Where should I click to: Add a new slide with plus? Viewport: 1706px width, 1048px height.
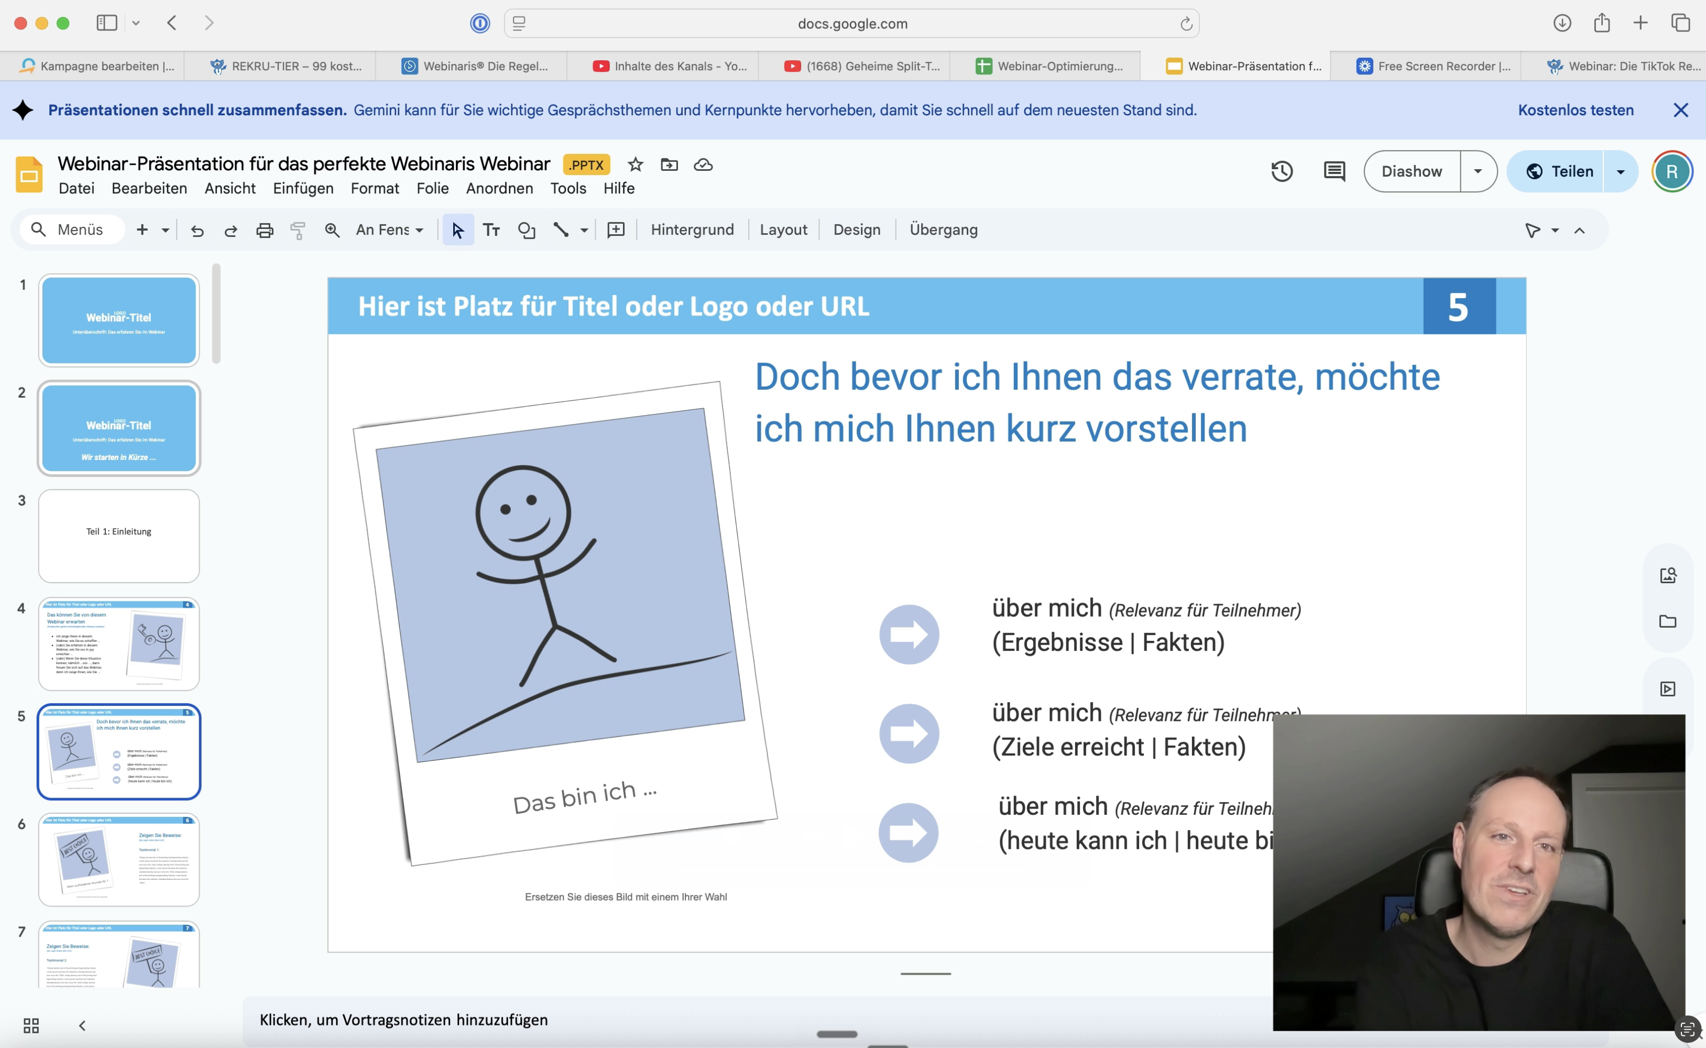pos(142,230)
